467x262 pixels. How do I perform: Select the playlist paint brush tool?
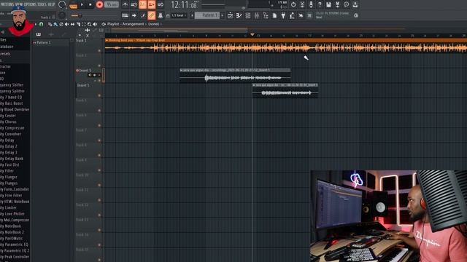(55, 24)
